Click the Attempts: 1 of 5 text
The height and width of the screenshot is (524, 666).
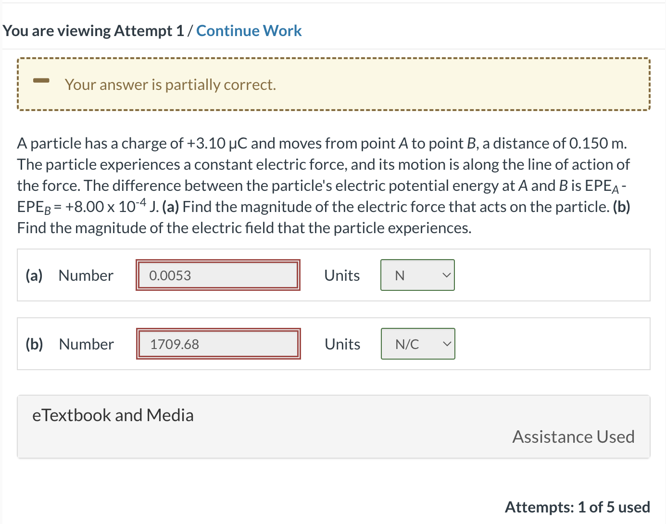pyautogui.click(x=577, y=507)
